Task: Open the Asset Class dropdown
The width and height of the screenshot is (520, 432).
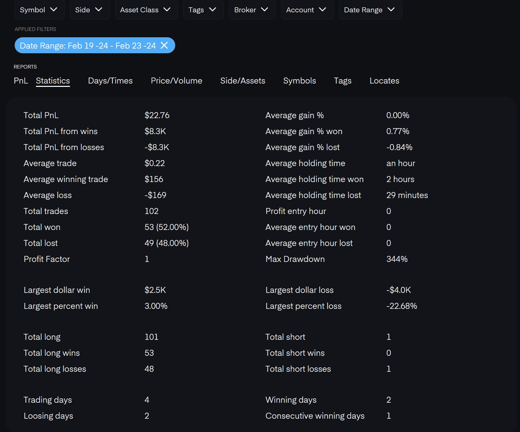Action: [146, 10]
